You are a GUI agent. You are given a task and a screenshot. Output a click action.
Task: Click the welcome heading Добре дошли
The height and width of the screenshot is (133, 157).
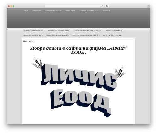pos(78,50)
